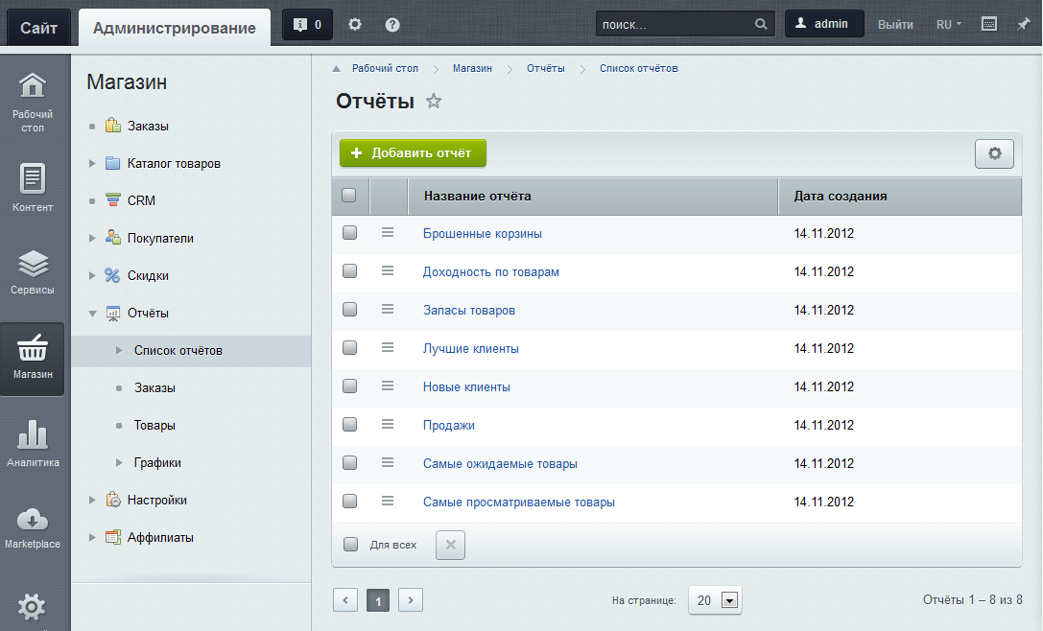The width and height of the screenshot is (1043, 631).
Task: Add Отчёты page to favorites star
Action: click(434, 101)
